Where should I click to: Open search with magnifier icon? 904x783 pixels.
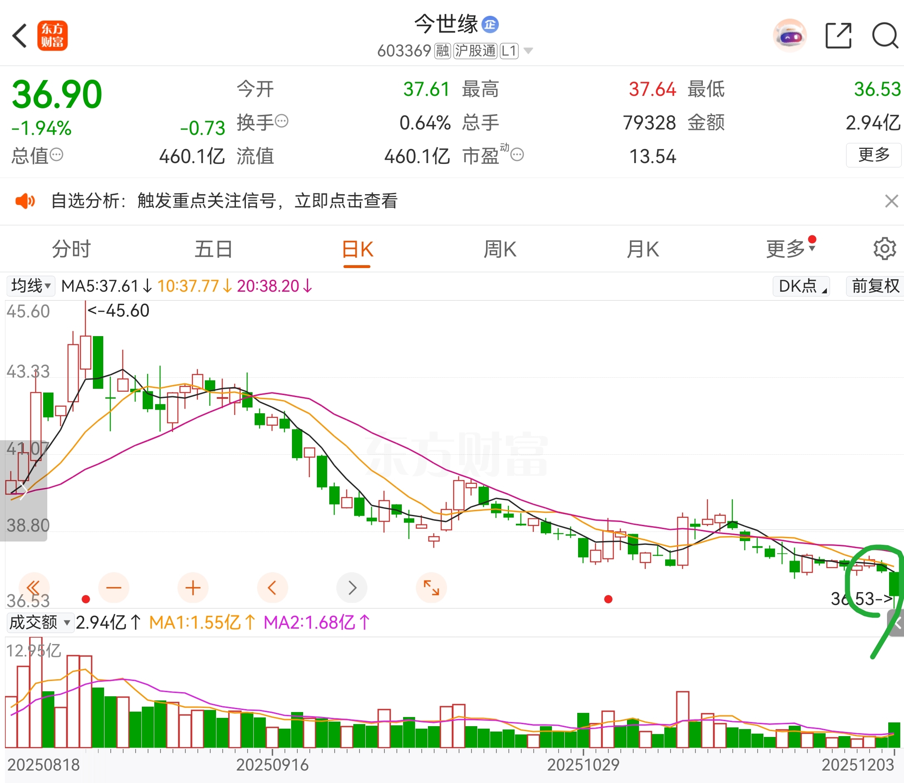click(x=885, y=36)
